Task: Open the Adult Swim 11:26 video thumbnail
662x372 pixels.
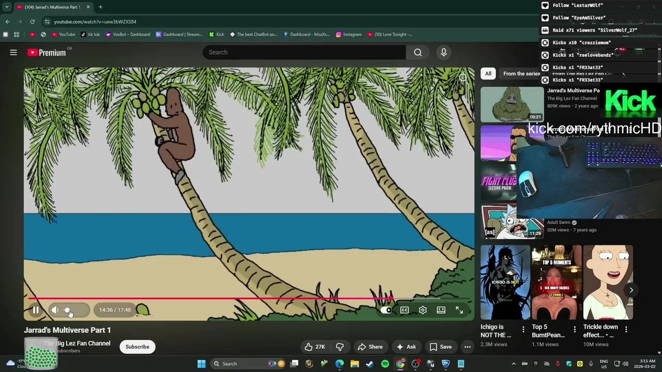Action: coord(512,222)
